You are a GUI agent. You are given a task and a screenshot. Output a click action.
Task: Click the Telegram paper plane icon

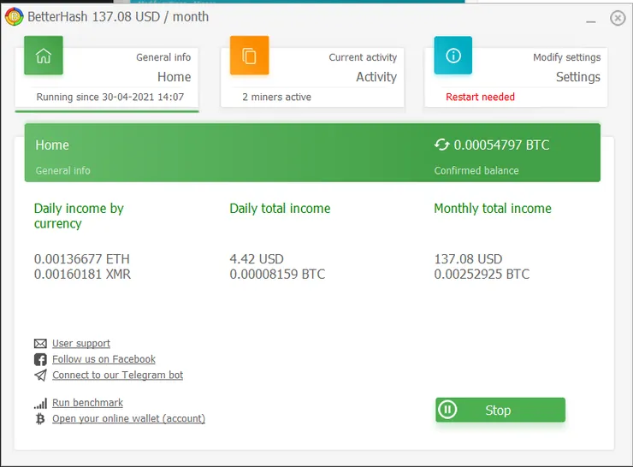point(40,375)
